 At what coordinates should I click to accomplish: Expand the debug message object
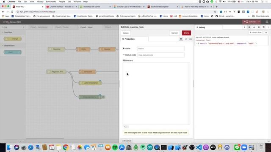pyautogui.click(x=197, y=43)
